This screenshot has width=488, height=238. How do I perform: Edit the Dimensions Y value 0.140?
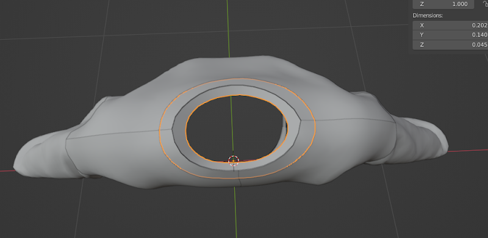(x=450, y=35)
